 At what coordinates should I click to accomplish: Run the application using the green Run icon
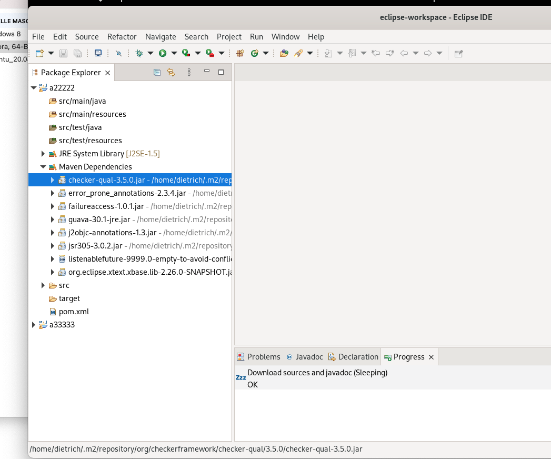pyautogui.click(x=164, y=53)
